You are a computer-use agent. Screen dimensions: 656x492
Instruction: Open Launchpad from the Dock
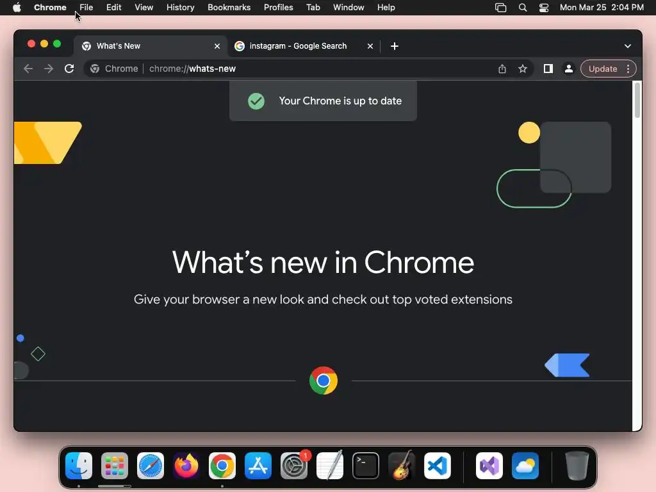[114, 466]
